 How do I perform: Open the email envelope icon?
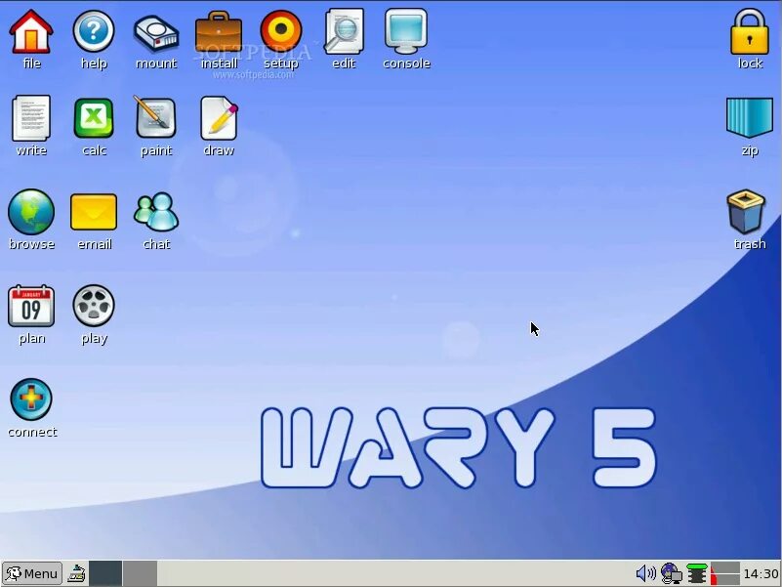click(x=94, y=212)
